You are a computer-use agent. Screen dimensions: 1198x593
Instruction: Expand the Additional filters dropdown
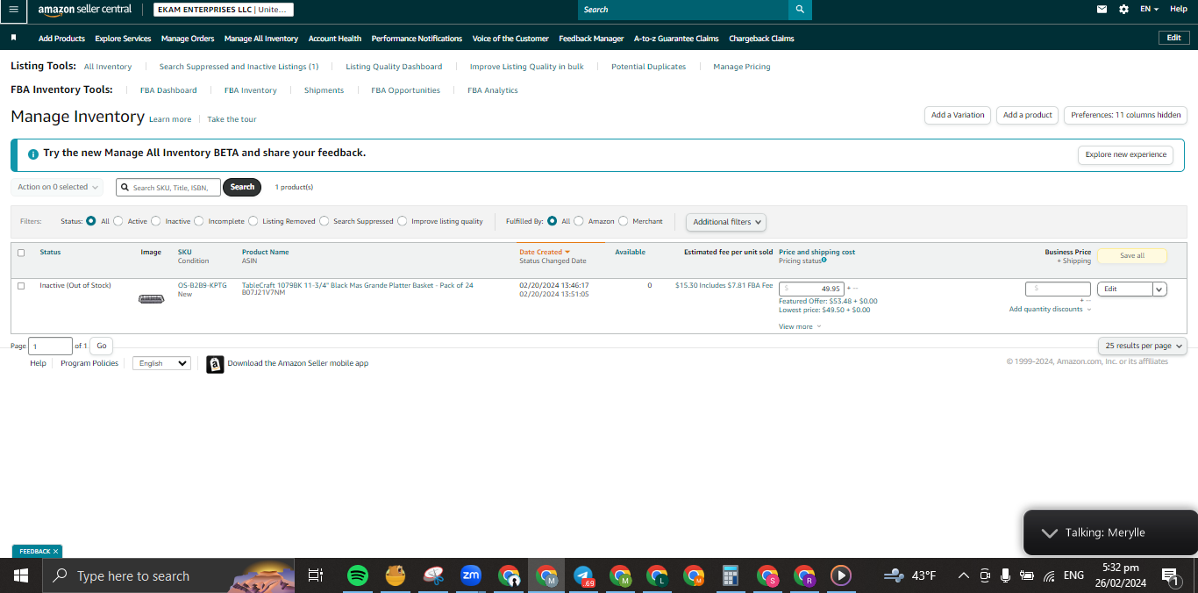point(726,222)
